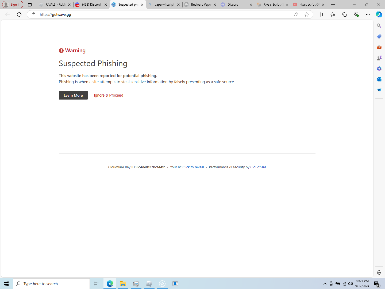
Task: Open Microsoft Edge from taskbar
Action: (110, 284)
